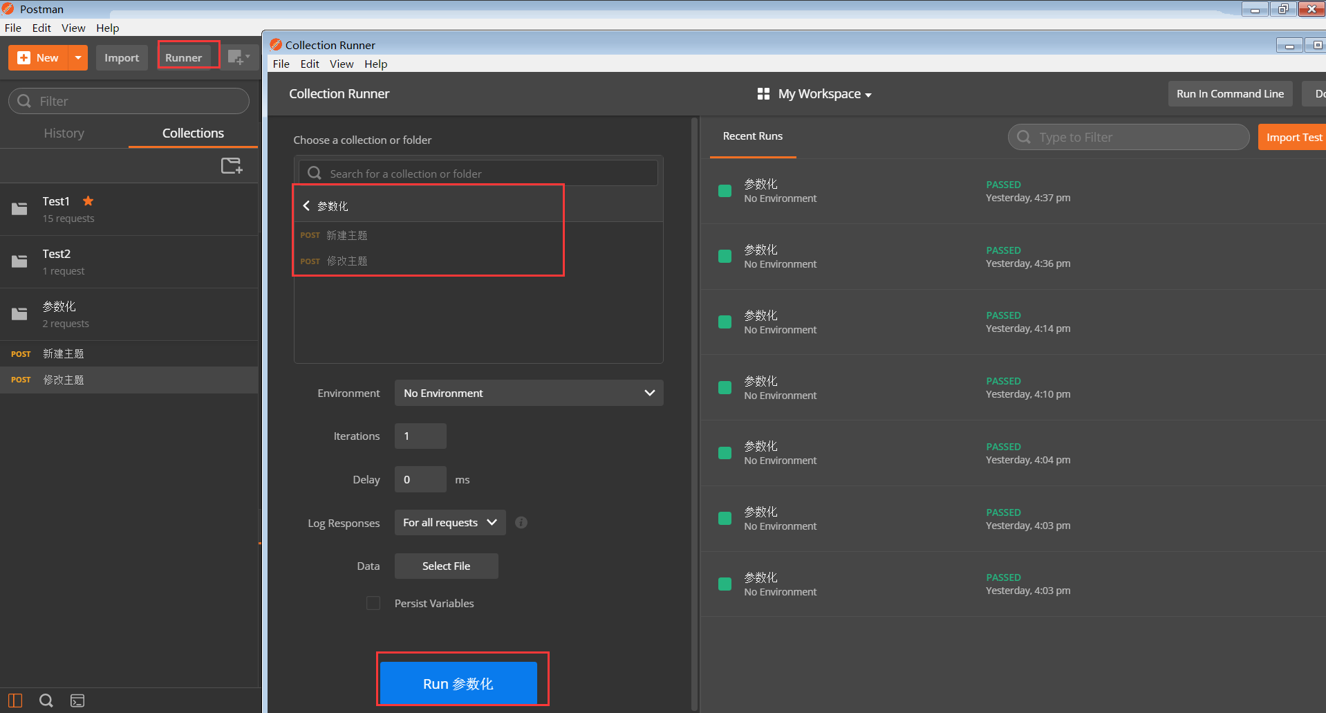
Task: Focus the Type to Filter field
Action: click(x=1128, y=137)
